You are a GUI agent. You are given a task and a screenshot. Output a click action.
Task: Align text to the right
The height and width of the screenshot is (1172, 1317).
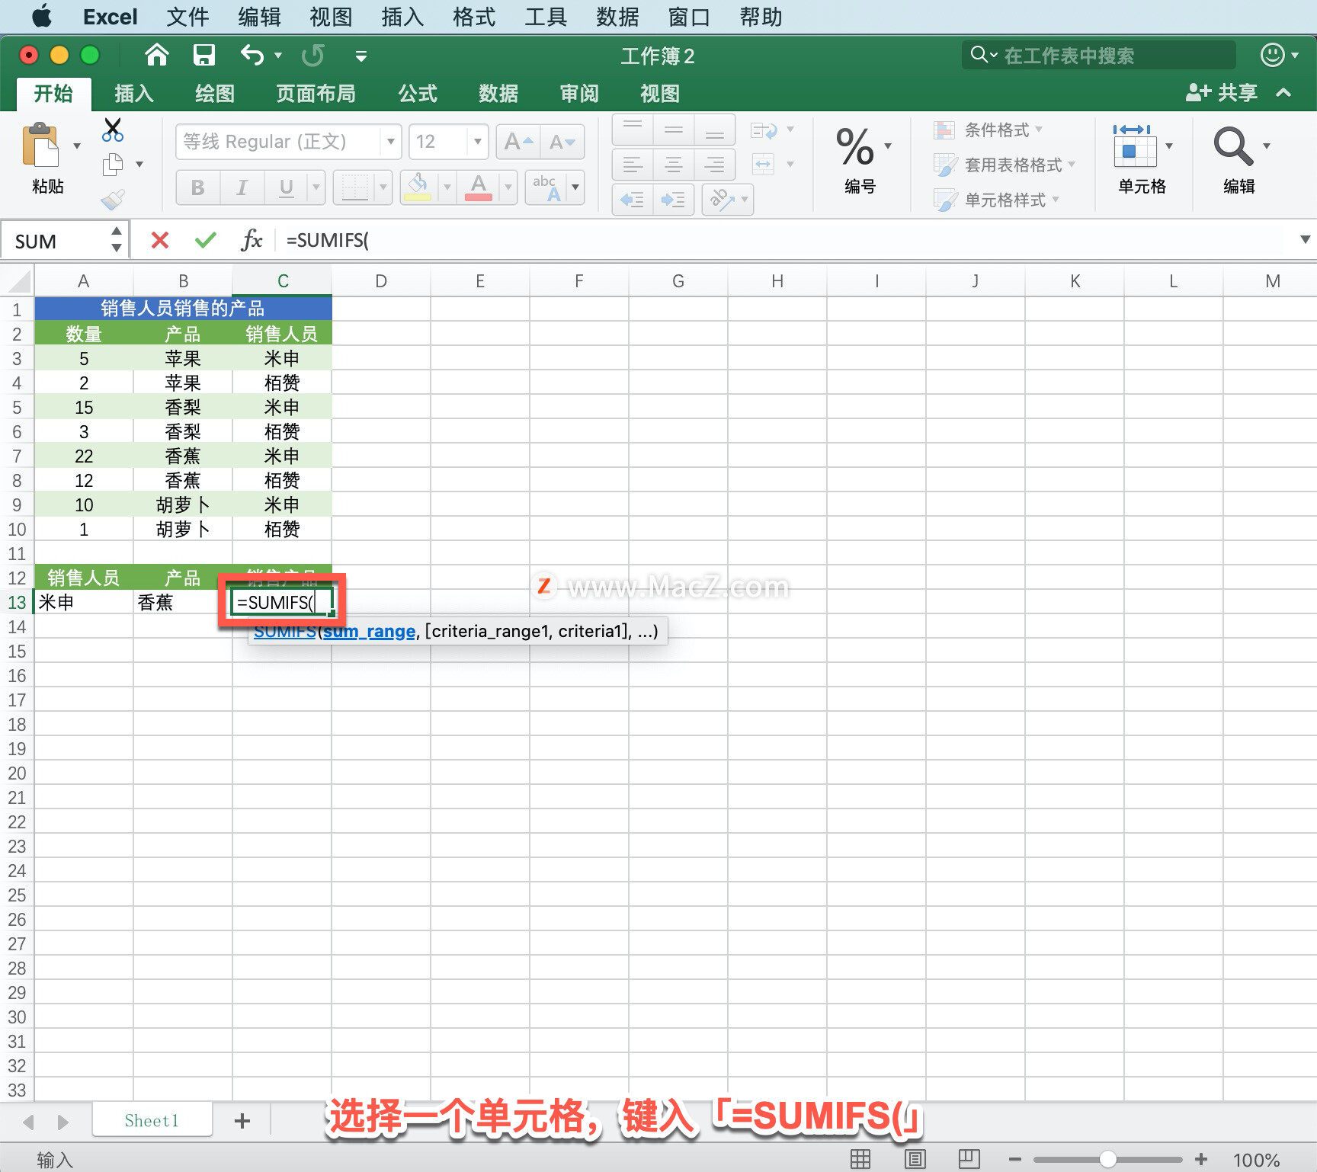pyautogui.click(x=715, y=165)
